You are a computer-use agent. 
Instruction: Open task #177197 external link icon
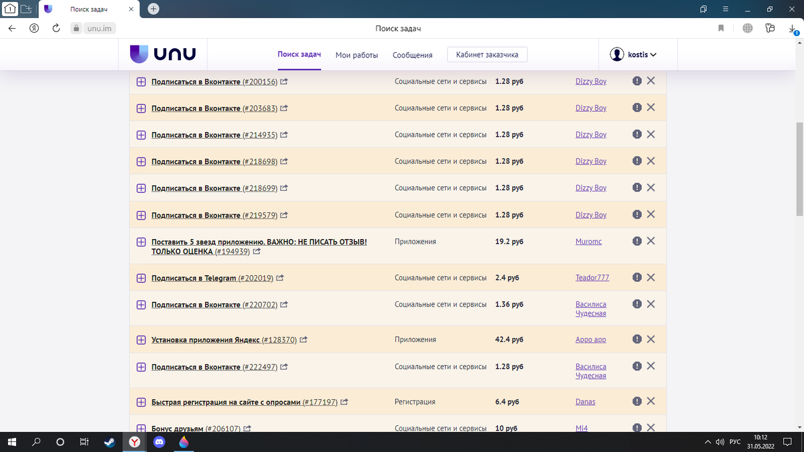coord(344,402)
